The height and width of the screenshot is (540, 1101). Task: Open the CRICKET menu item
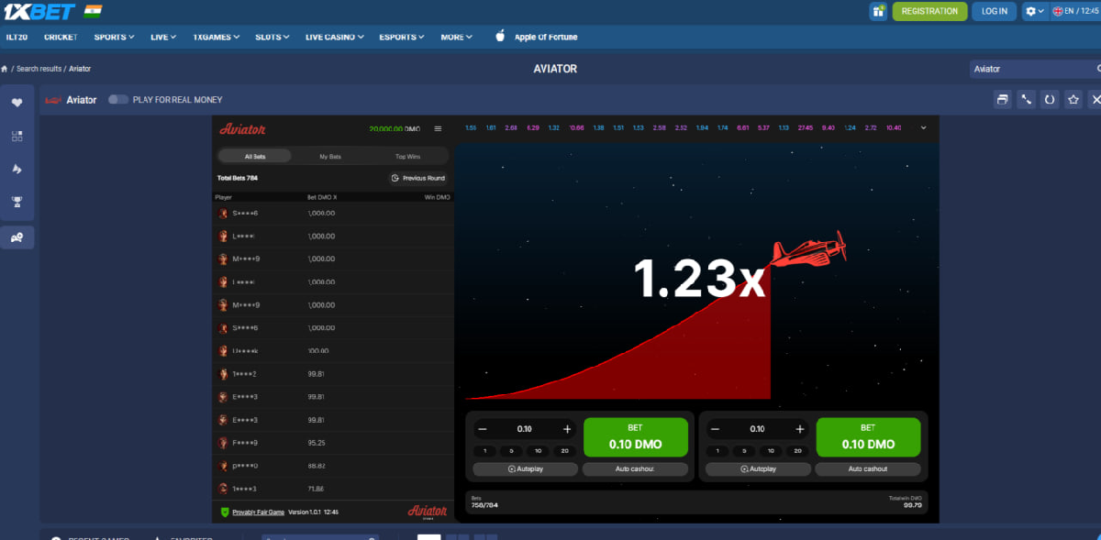pos(61,37)
